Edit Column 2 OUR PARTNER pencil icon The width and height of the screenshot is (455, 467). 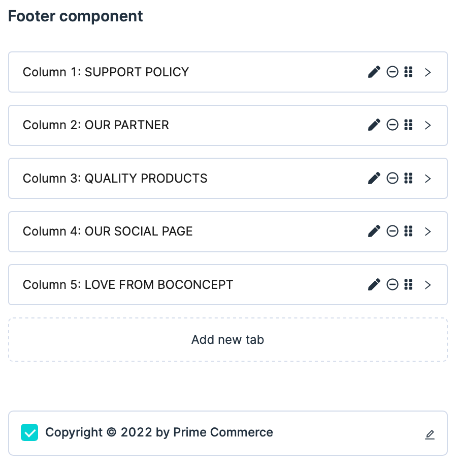[374, 125]
